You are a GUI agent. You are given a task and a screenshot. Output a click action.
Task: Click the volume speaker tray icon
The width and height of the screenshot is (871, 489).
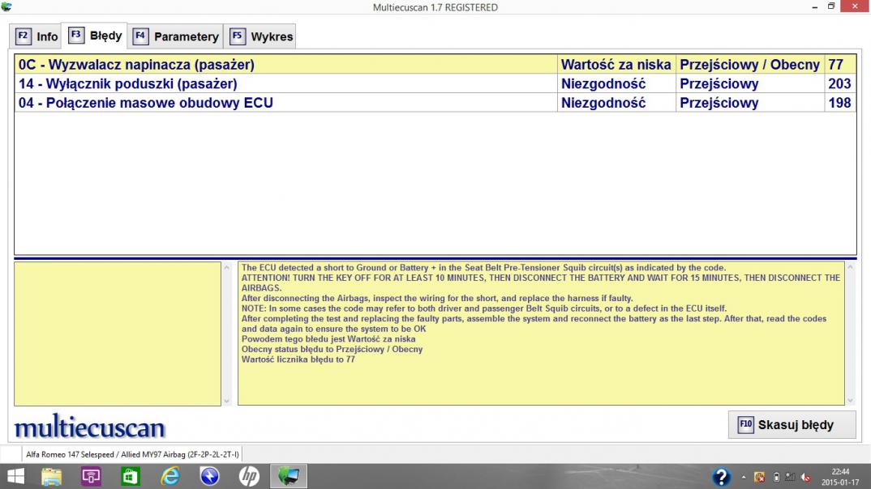805,477
